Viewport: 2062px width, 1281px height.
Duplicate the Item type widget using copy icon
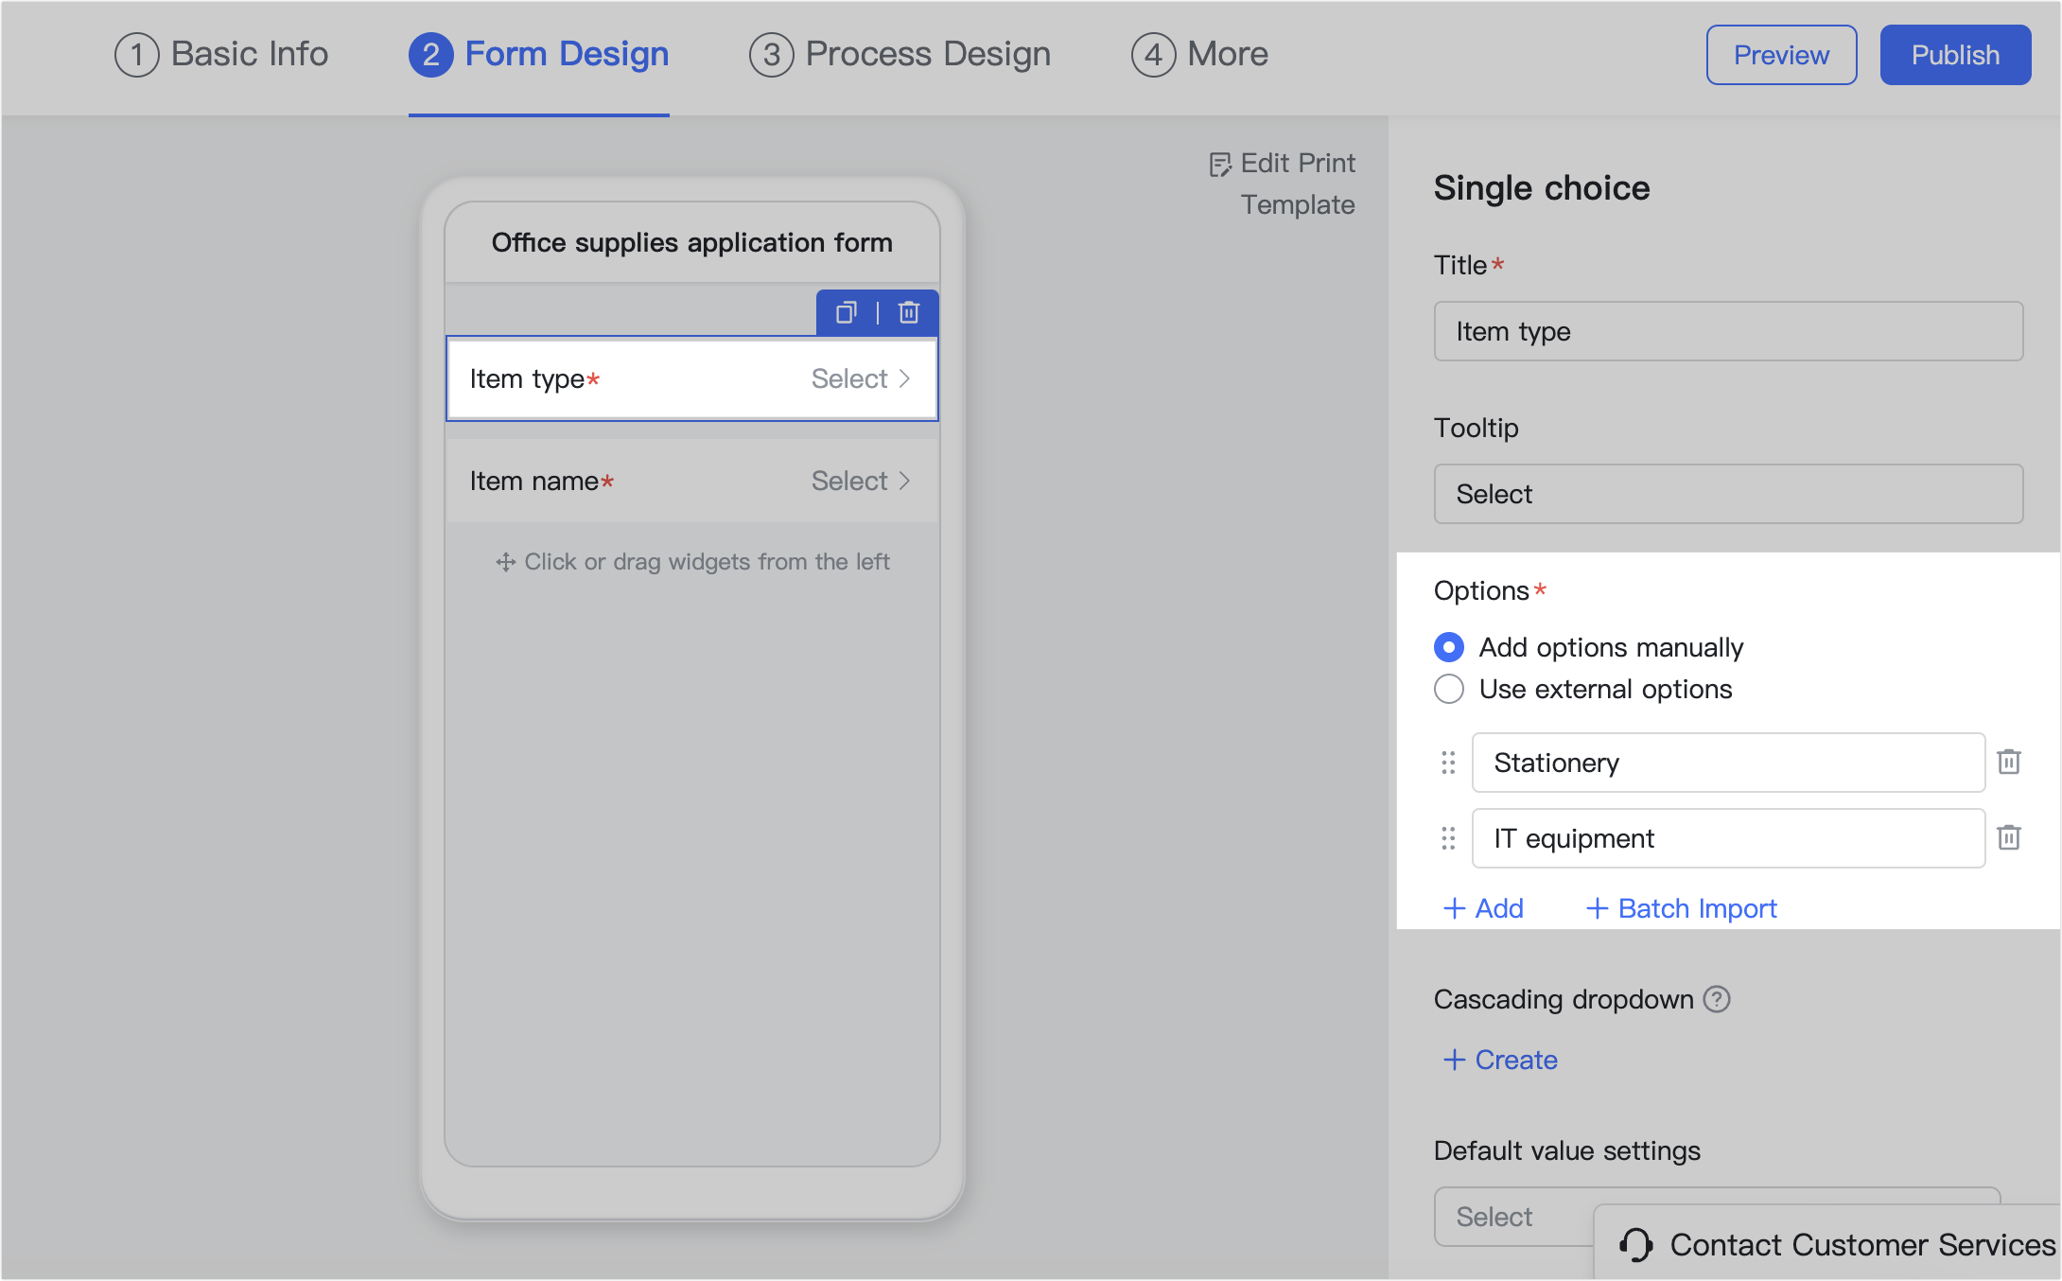point(846,312)
